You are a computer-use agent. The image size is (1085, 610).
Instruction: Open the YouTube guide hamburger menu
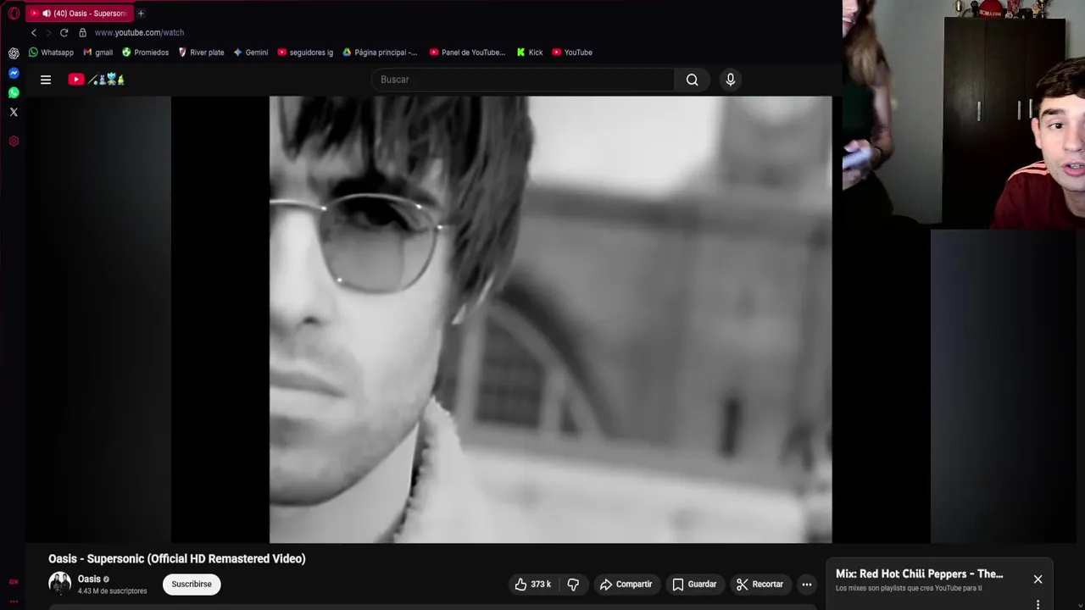pos(46,80)
